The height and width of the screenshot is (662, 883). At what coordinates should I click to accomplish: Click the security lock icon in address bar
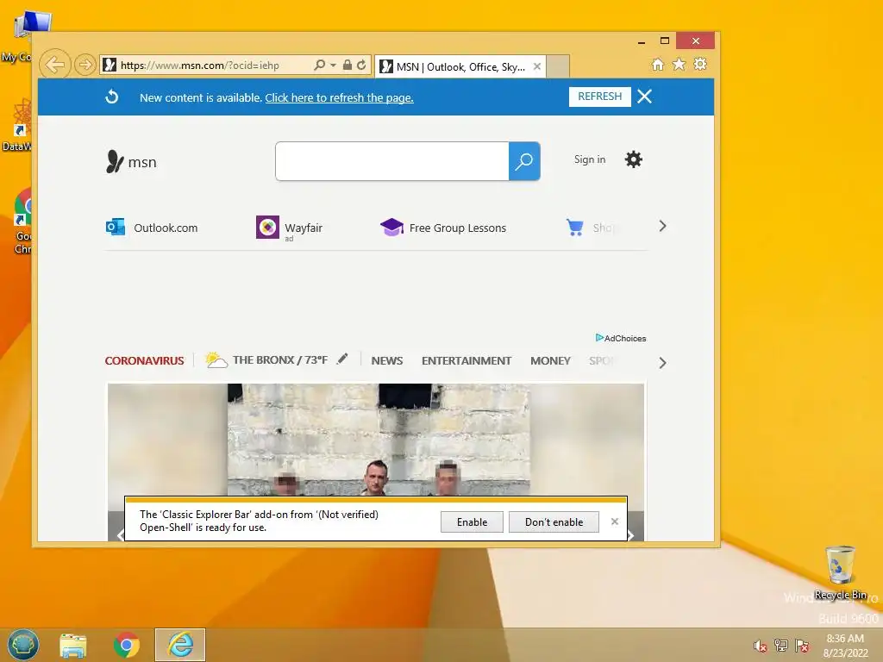coord(348,65)
